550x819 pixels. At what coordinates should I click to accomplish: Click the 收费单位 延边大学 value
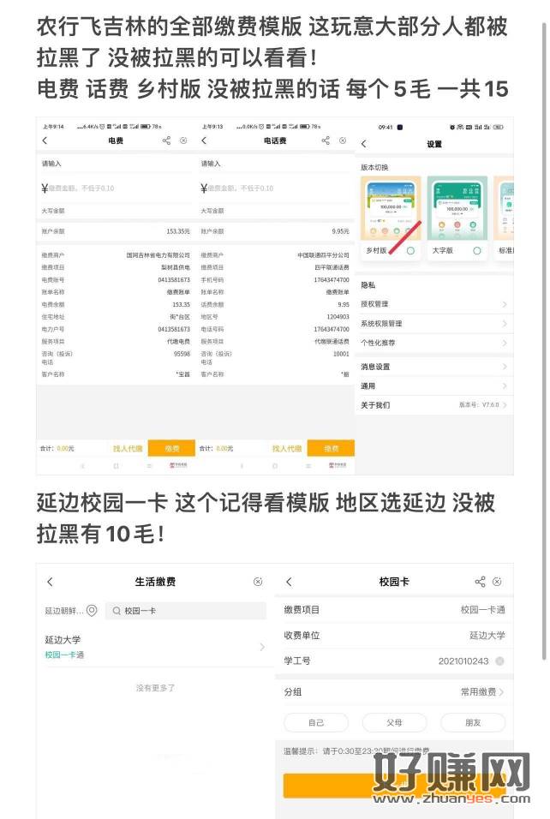487,635
